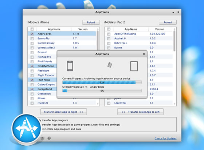204x150 pixels.
Task: Check the iTunes U checkbox
Action: (x=32, y=103)
